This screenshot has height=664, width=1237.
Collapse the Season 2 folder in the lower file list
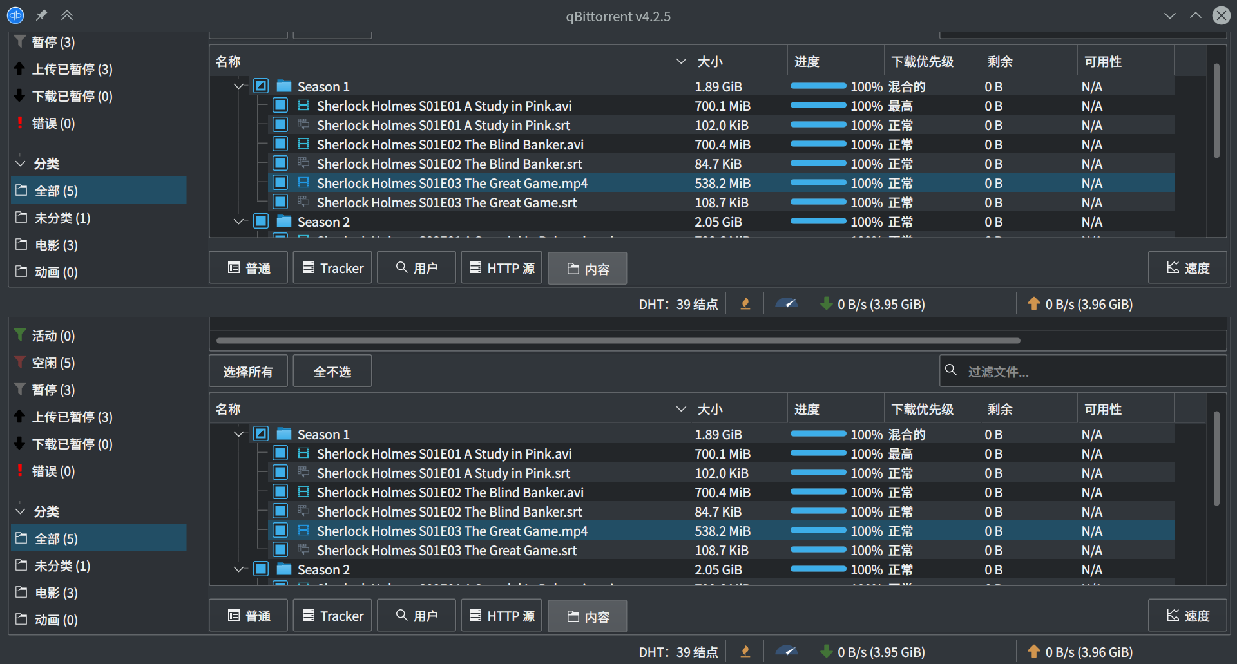click(239, 569)
